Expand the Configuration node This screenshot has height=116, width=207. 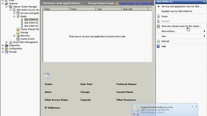(3, 49)
